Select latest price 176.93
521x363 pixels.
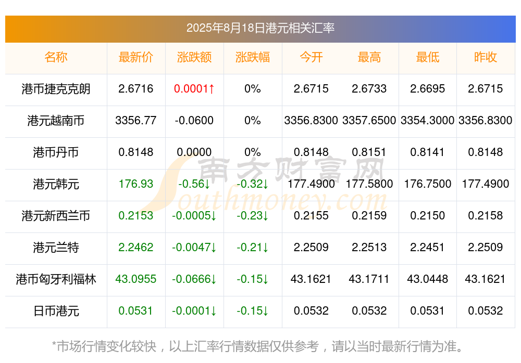tap(136, 184)
